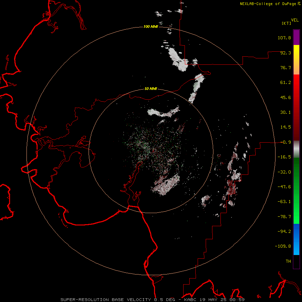Pick the purple segment of velocity color bar
Screen dimensions: 302x302
point(296,37)
